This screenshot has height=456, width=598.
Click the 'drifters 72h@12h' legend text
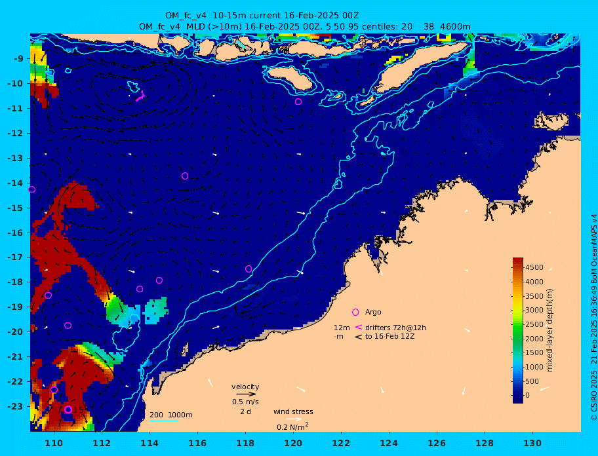click(395, 328)
